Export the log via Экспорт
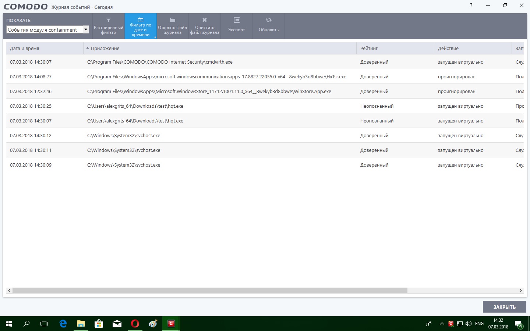The width and height of the screenshot is (530, 331). (x=237, y=26)
